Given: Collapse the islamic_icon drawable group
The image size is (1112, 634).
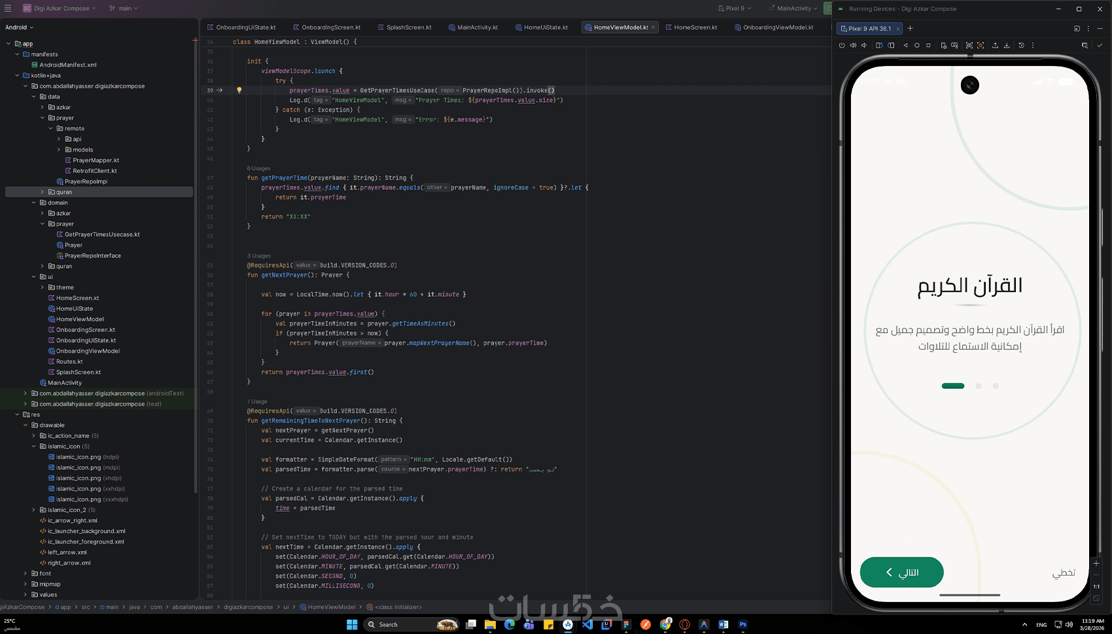Looking at the screenshot, I should [34, 446].
